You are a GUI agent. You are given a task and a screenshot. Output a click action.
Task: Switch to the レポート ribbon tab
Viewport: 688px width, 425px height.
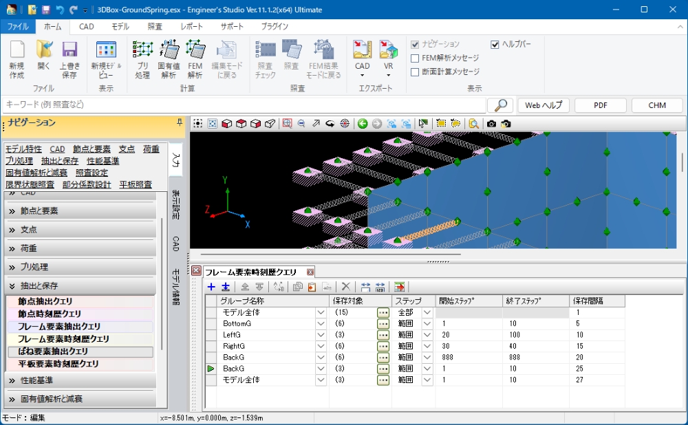click(192, 26)
